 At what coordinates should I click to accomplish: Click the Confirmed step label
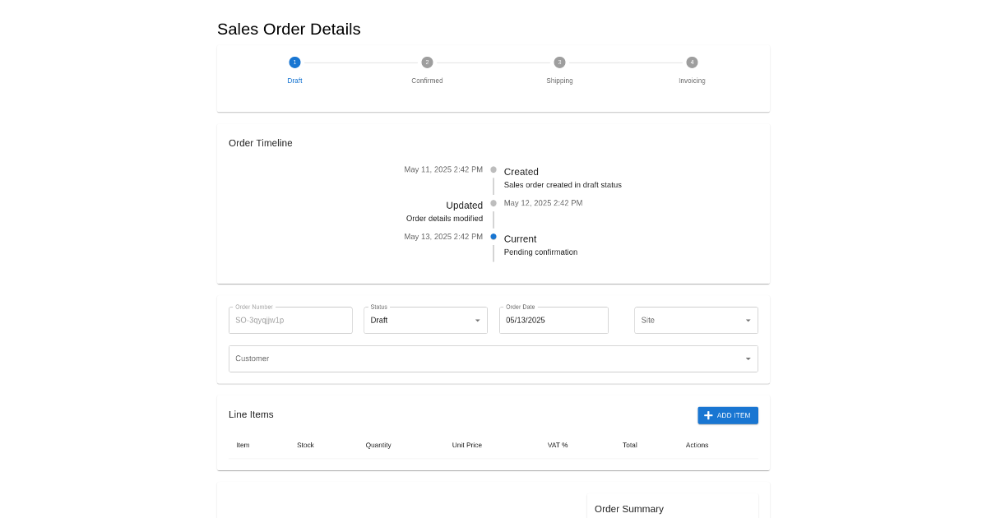[427, 81]
